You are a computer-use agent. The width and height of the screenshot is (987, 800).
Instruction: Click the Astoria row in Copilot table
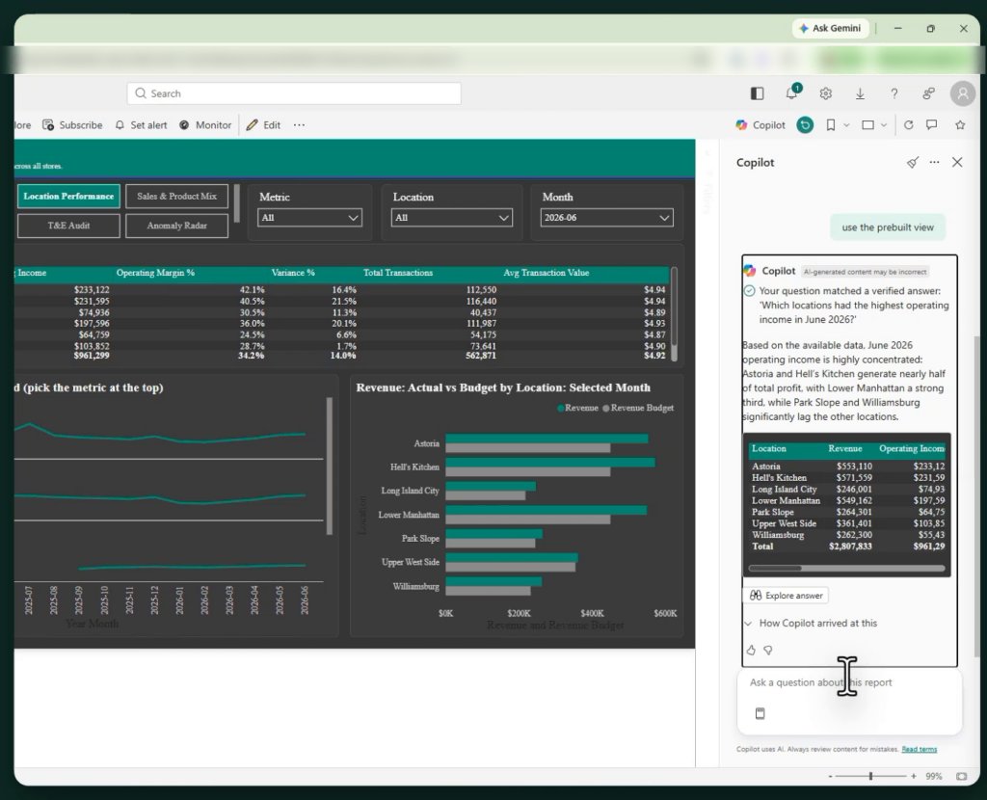[848, 467]
